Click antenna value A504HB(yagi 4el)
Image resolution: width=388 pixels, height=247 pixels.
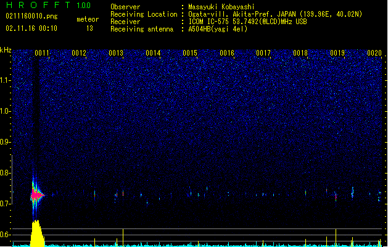(x=218, y=29)
